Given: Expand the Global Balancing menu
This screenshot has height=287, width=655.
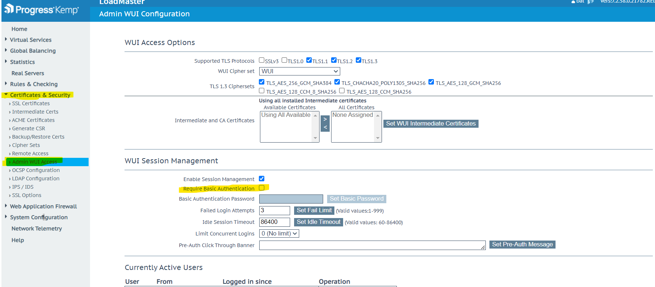Looking at the screenshot, I should 33,51.
